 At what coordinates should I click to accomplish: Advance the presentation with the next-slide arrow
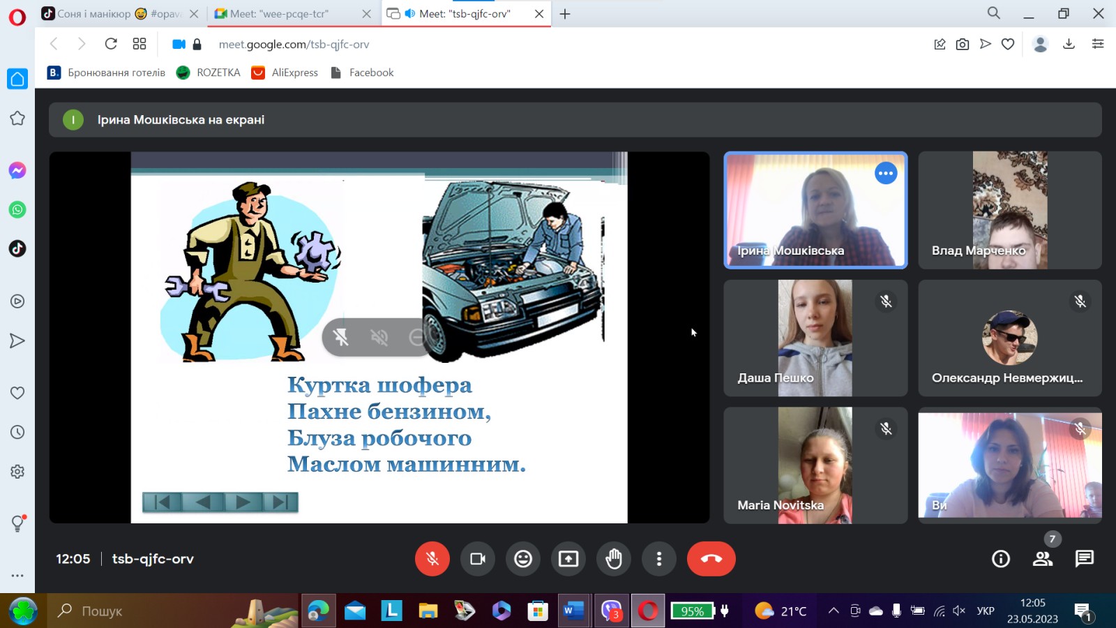[243, 502]
